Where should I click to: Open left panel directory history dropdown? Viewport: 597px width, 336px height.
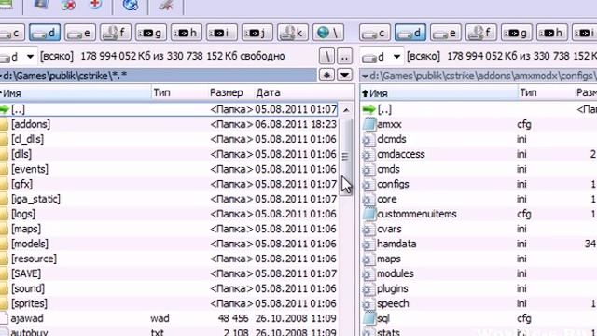(344, 75)
